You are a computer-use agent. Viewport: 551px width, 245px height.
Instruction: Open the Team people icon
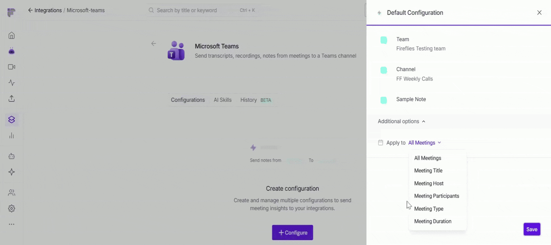[x=11, y=193]
